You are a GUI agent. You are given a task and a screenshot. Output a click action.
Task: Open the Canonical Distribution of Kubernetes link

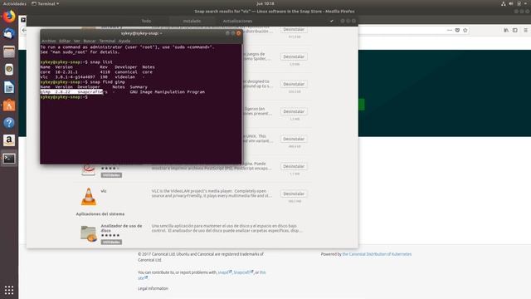pos(377,254)
